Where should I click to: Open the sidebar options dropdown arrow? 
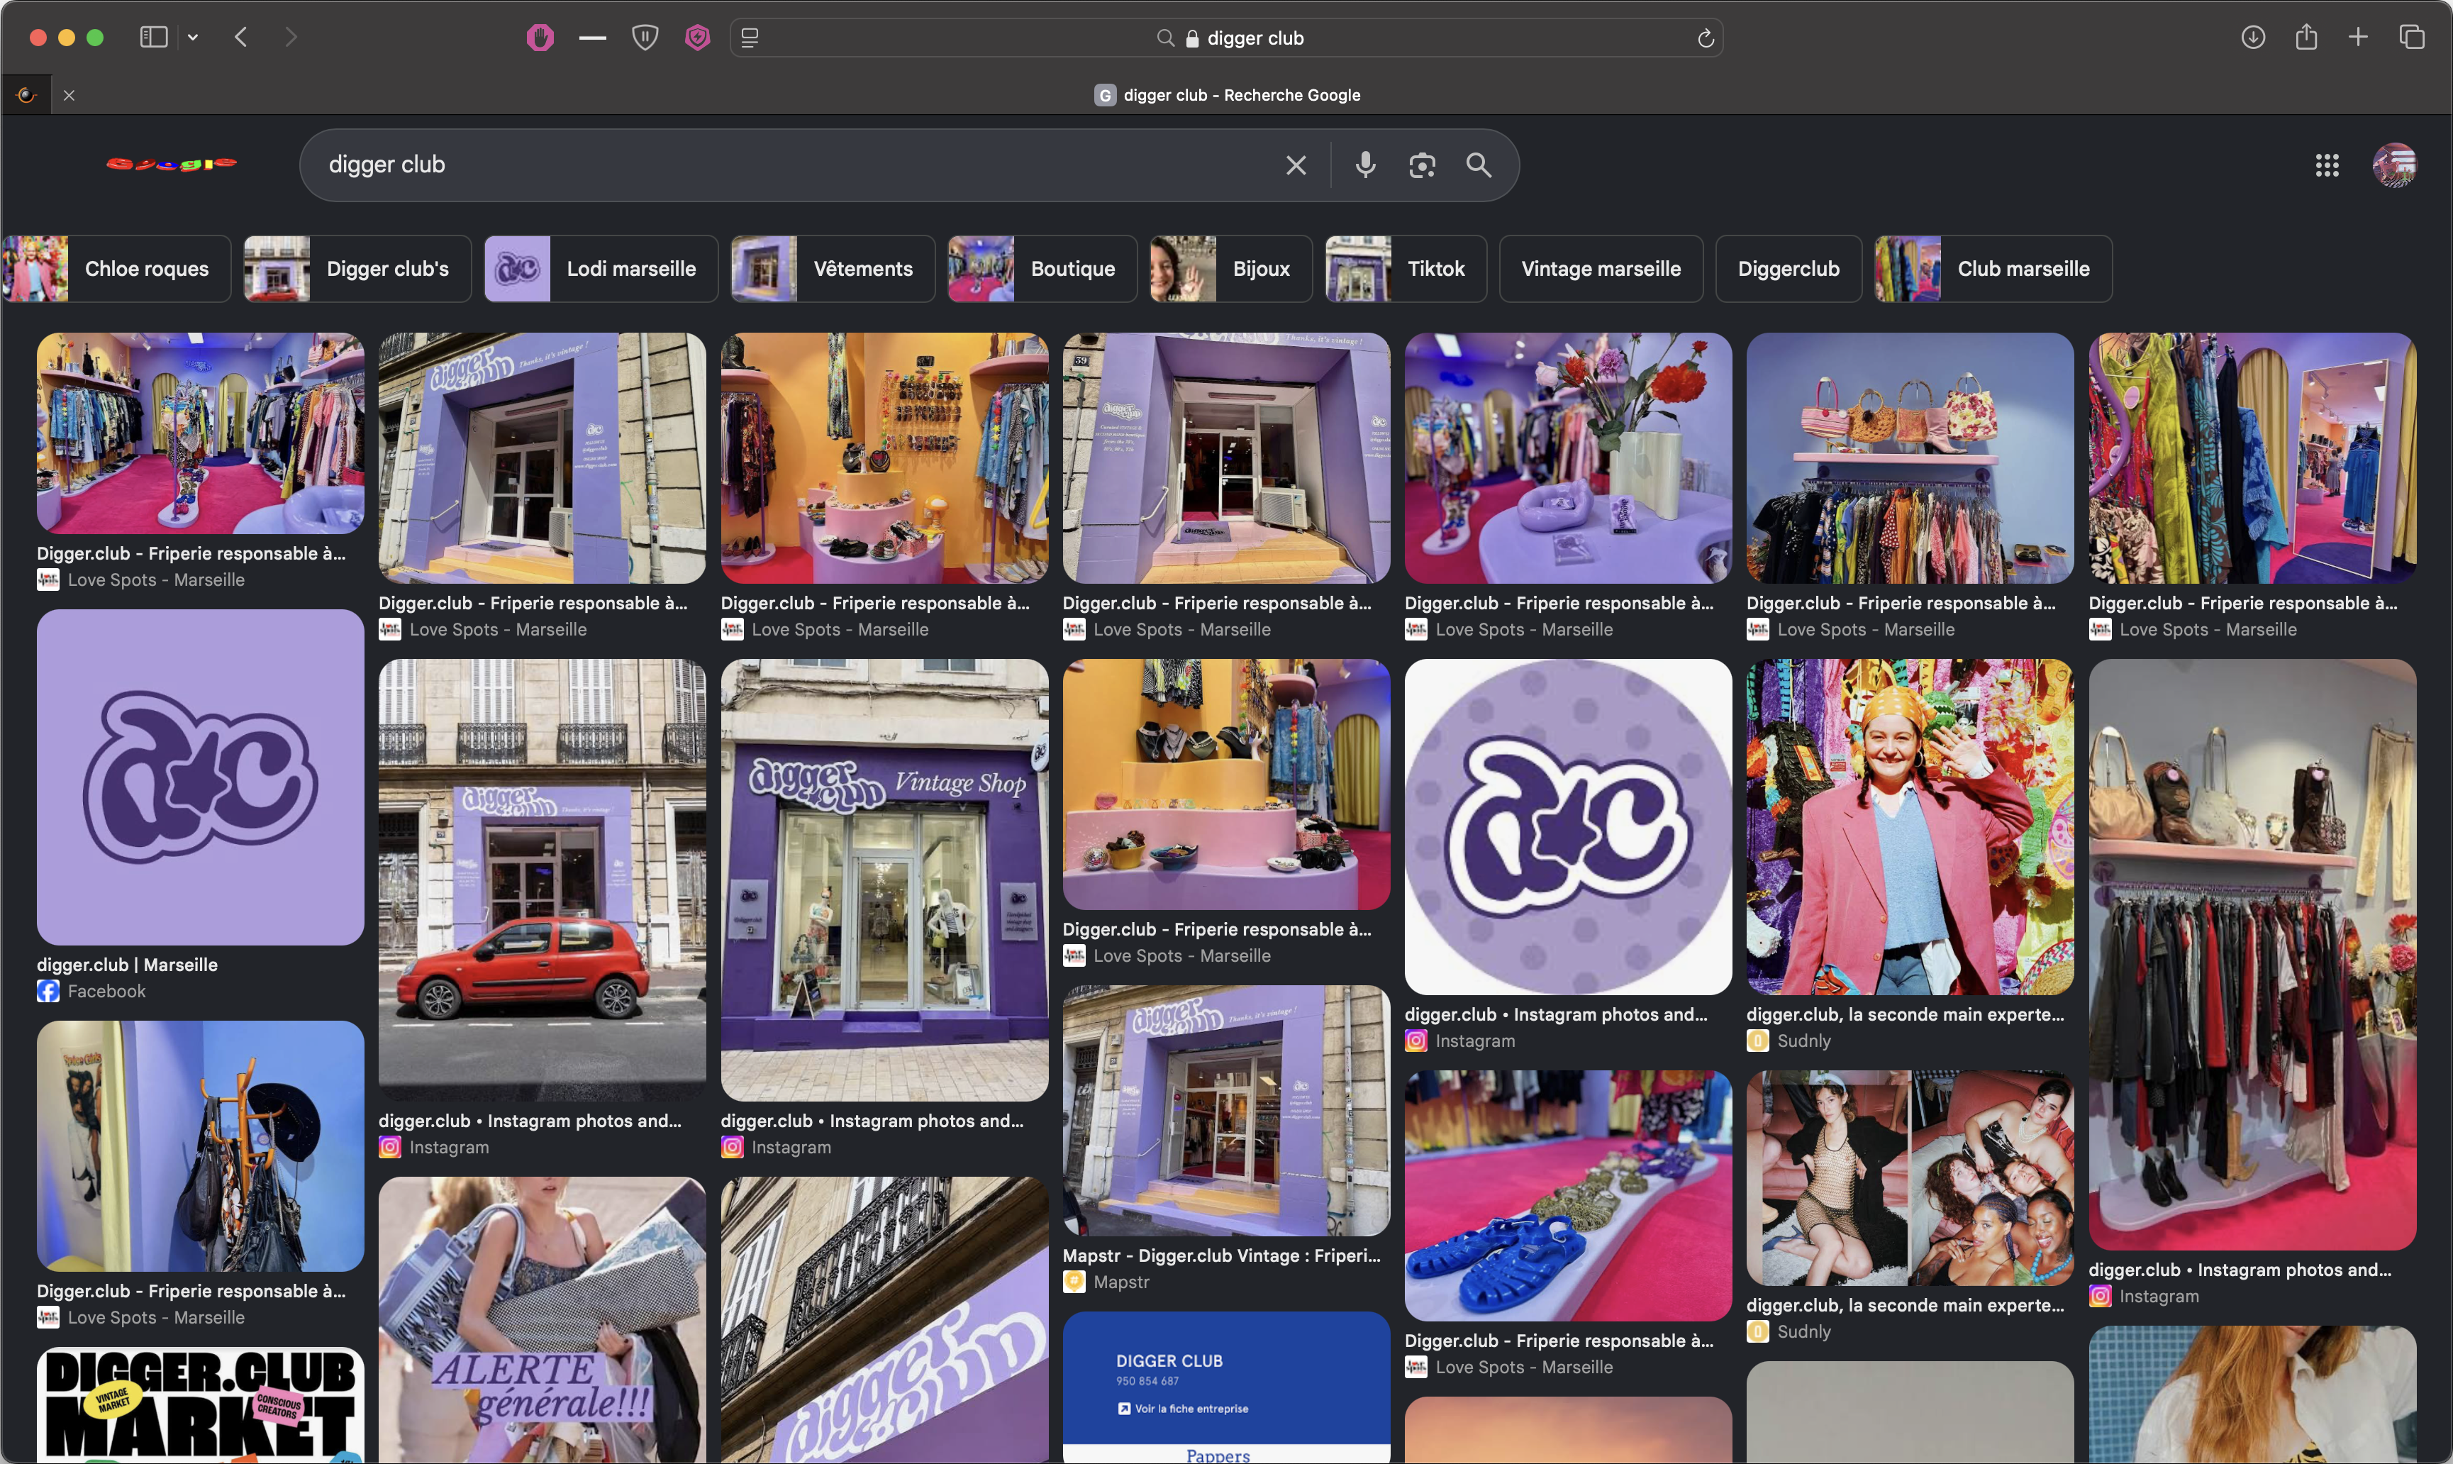tap(194, 38)
